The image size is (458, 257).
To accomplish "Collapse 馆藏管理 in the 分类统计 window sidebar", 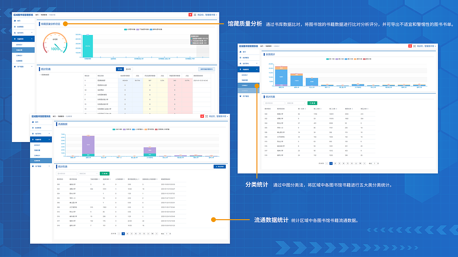I will [x=257, y=69].
